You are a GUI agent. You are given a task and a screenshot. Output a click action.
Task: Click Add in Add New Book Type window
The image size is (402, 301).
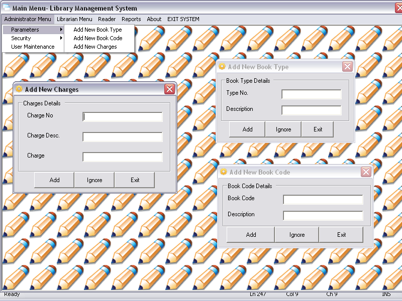pyautogui.click(x=247, y=129)
